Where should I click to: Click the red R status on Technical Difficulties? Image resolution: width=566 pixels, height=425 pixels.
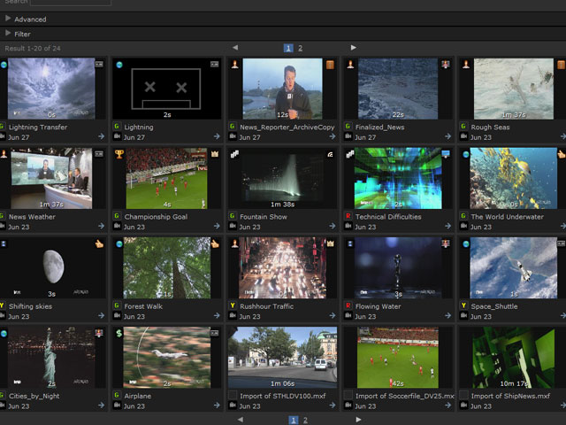tap(348, 216)
